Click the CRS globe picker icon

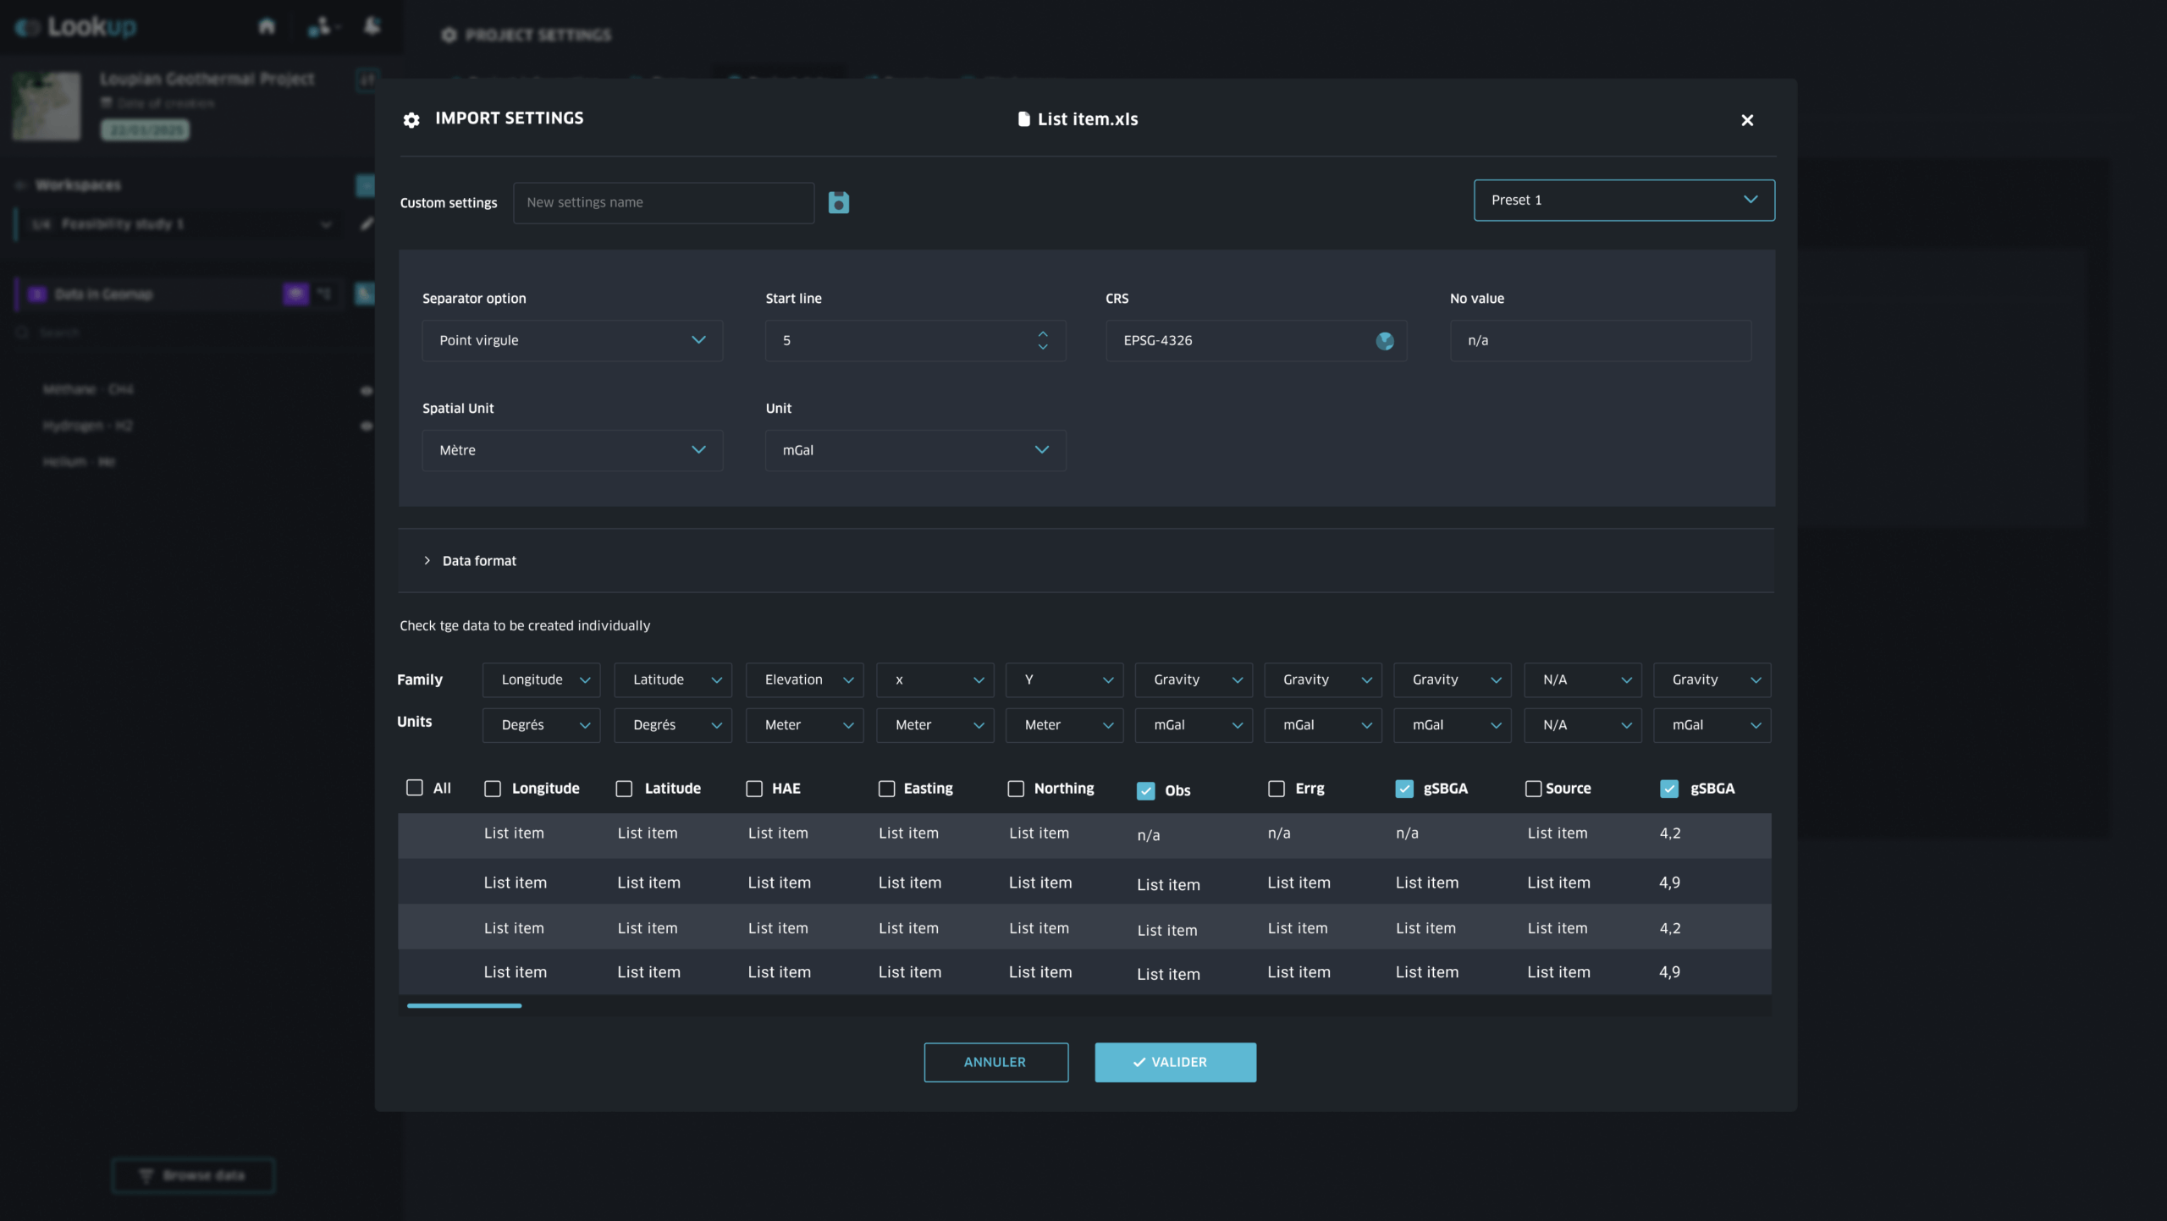[x=1385, y=340]
